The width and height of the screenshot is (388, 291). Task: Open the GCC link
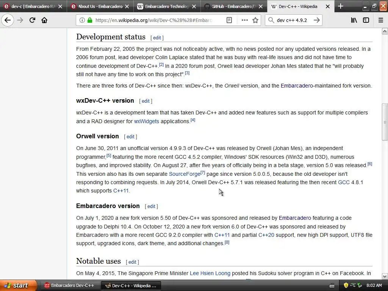(x=344, y=182)
